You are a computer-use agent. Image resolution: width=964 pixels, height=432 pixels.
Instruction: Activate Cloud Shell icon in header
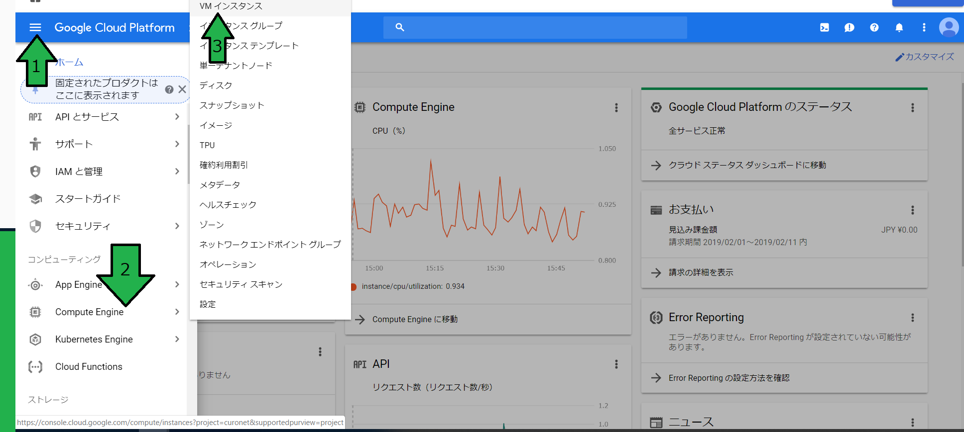(825, 27)
